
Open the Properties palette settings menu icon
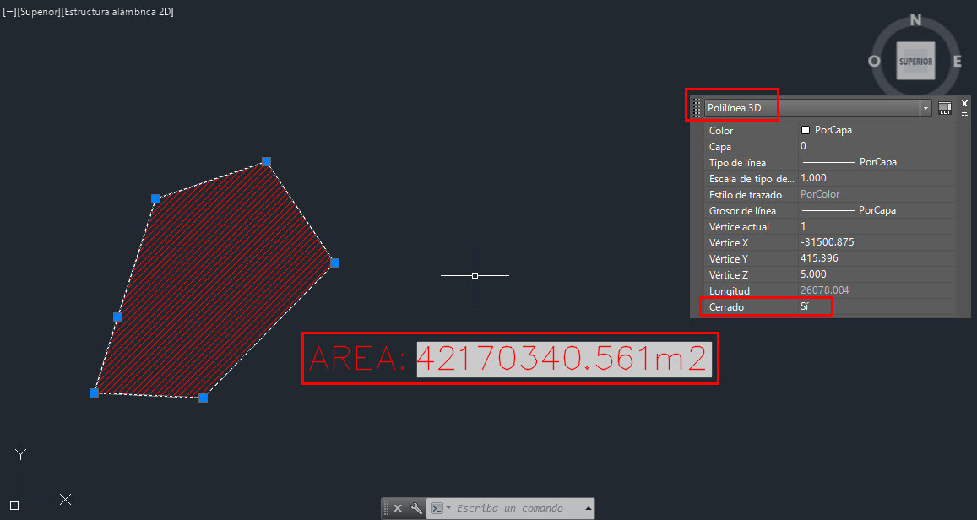pyautogui.click(x=965, y=113)
